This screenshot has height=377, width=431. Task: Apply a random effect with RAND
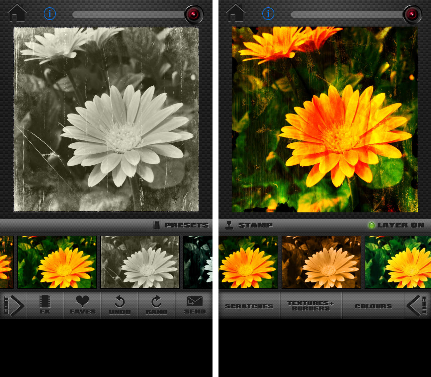pos(156,305)
